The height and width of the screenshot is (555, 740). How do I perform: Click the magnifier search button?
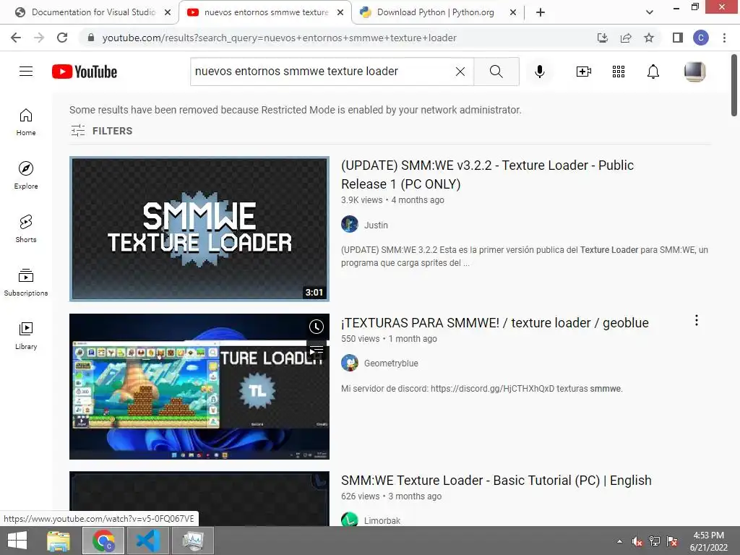click(496, 72)
